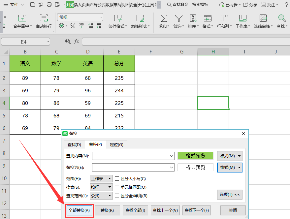Switch to the 查找(D) tab

(x=74, y=144)
